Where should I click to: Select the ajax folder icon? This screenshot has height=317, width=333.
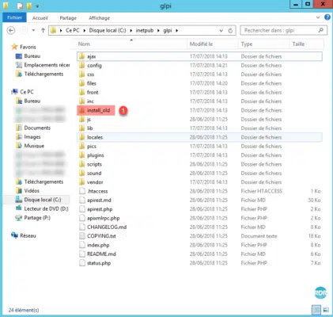click(x=82, y=56)
